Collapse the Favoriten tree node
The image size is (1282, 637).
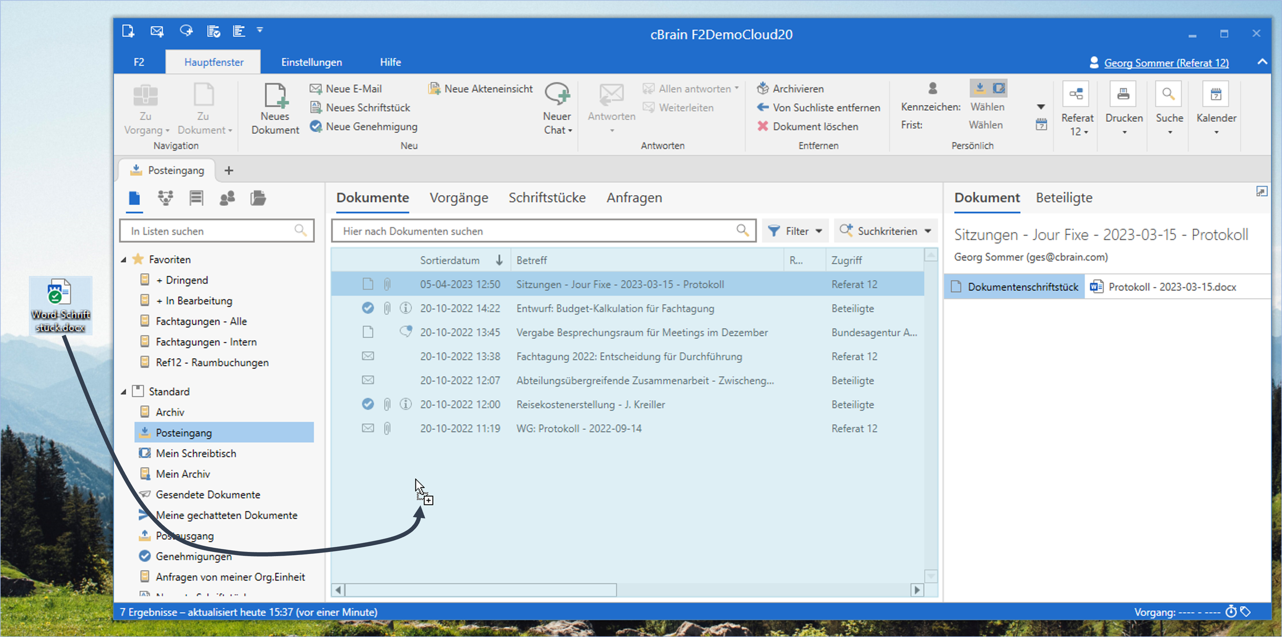point(124,260)
